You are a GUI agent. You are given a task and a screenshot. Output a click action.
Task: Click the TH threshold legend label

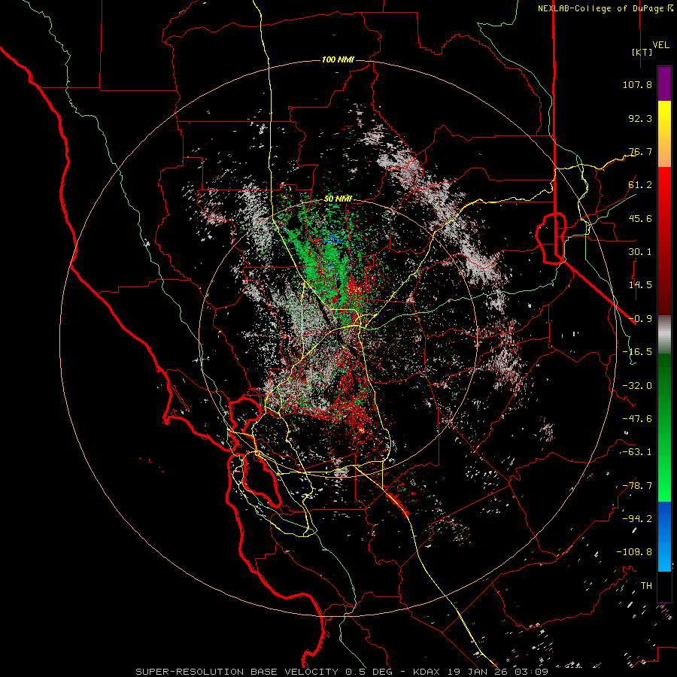pos(646,585)
